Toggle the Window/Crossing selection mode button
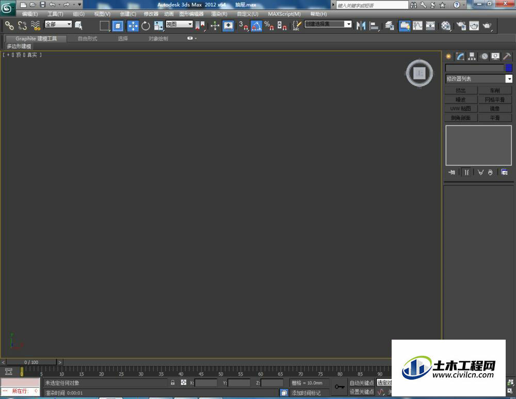Screen dimensions: 516x399 coord(118,26)
